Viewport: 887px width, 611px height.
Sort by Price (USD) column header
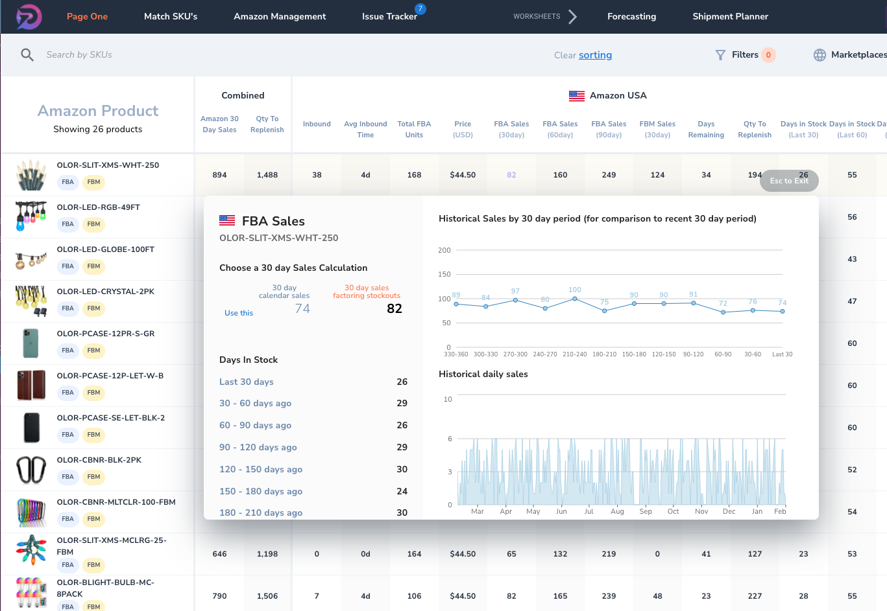pos(463,129)
